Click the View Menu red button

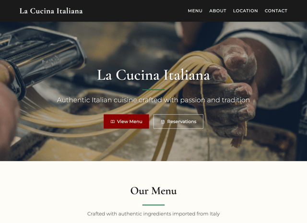pos(126,122)
